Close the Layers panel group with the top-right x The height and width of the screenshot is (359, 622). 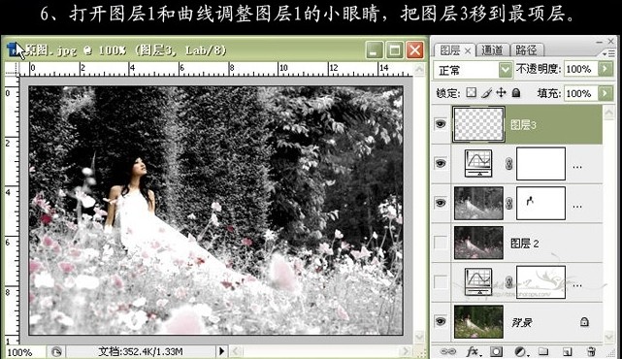point(610,42)
